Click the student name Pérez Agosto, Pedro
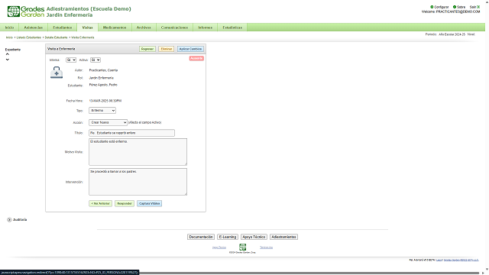Screen dimensions: 489x275 click(x=103, y=85)
